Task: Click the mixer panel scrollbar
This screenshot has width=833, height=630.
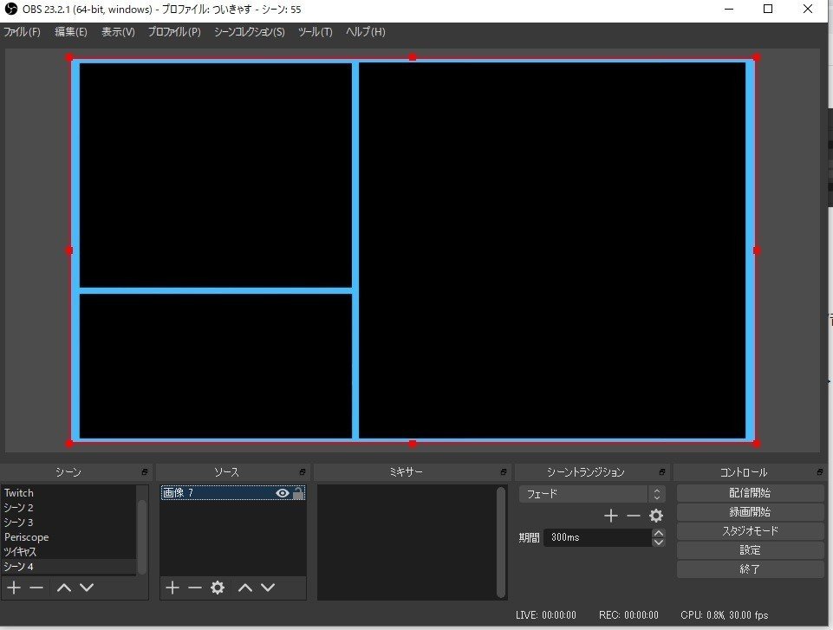Action: [x=501, y=542]
